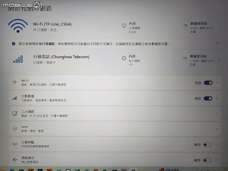Expand Wi-Fi 數據使用量 chevron (11 GB)
The width and height of the screenshot is (228, 171).
(220, 27)
